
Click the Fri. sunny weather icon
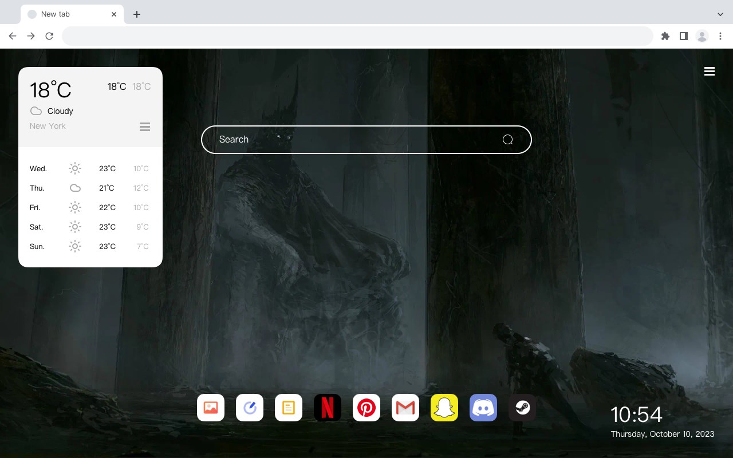(x=75, y=207)
